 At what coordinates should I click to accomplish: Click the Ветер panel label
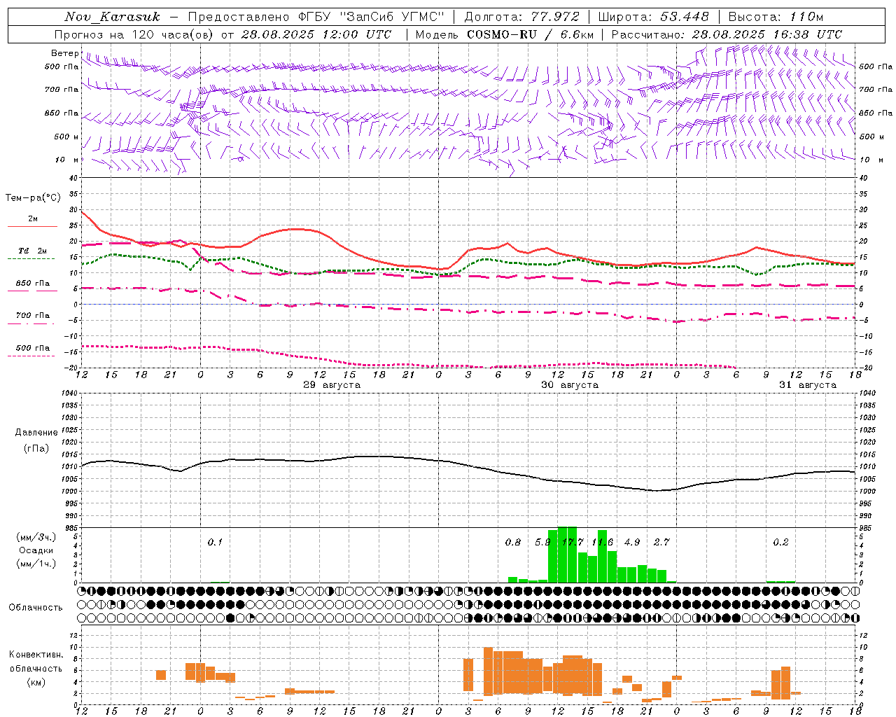tap(64, 53)
